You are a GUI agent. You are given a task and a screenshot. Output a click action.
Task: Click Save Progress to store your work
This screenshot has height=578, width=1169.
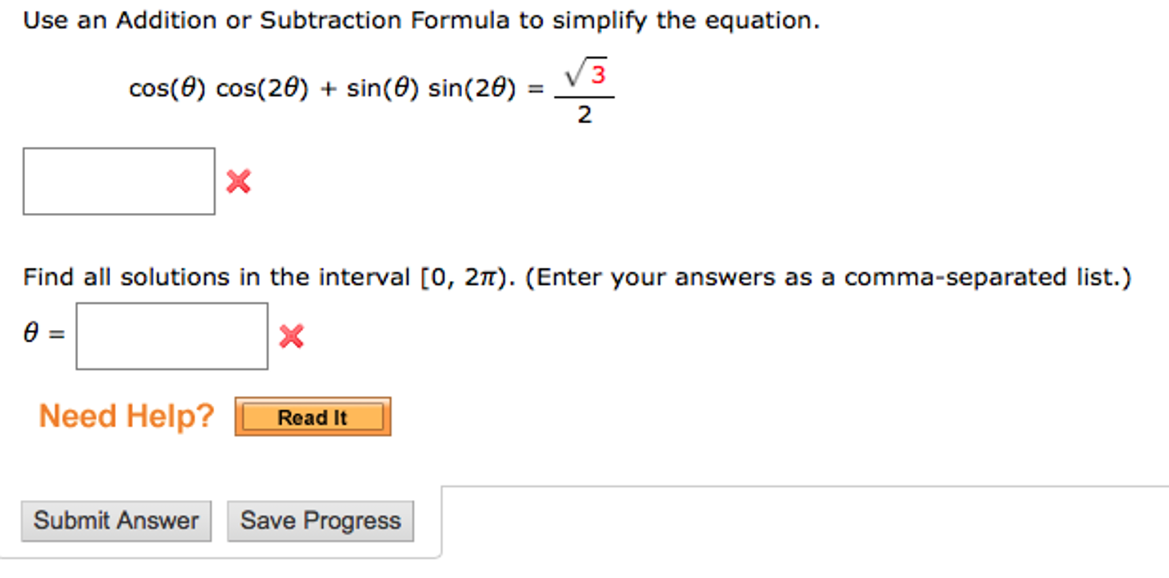coord(320,519)
